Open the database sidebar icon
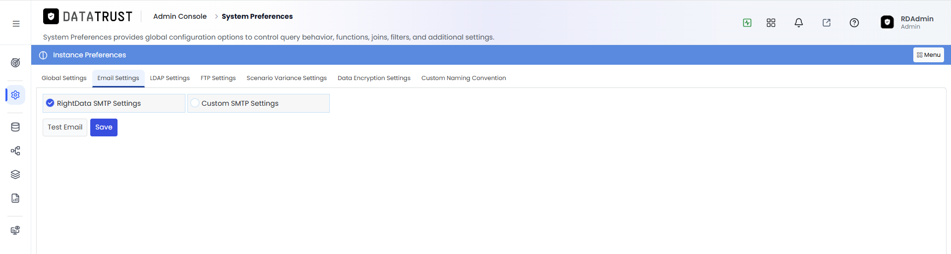This screenshot has width=951, height=254. point(15,127)
